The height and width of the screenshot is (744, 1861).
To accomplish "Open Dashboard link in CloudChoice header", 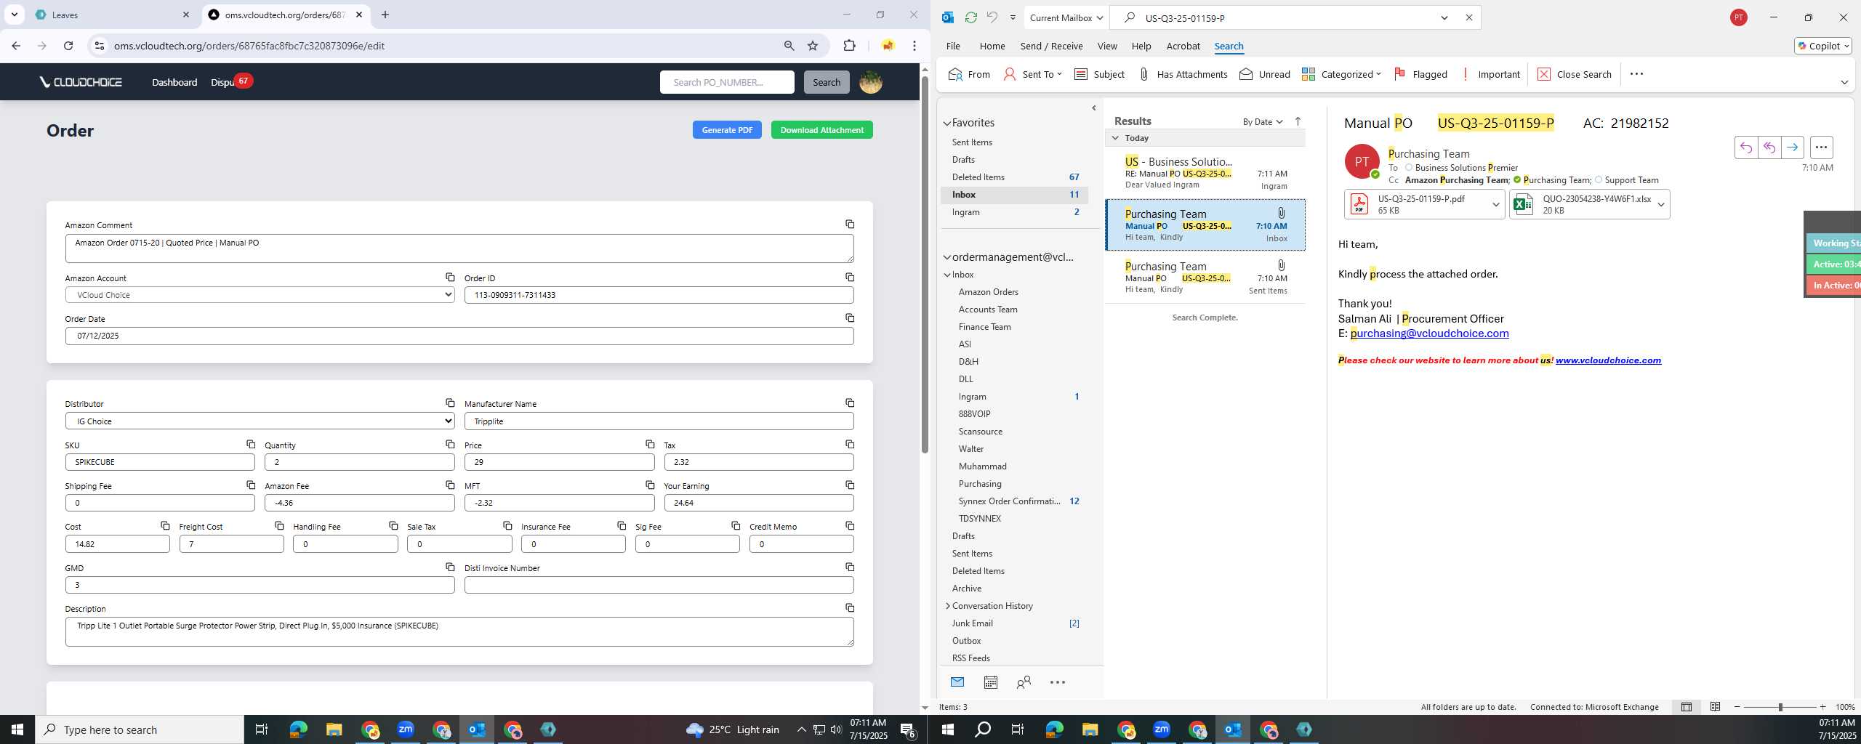I will [x=174, y=82].
